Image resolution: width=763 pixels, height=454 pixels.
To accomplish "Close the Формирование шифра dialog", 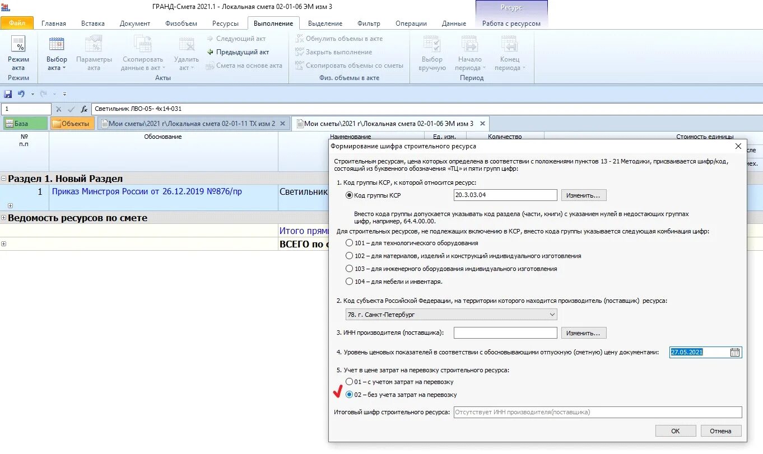I will 738,146.
